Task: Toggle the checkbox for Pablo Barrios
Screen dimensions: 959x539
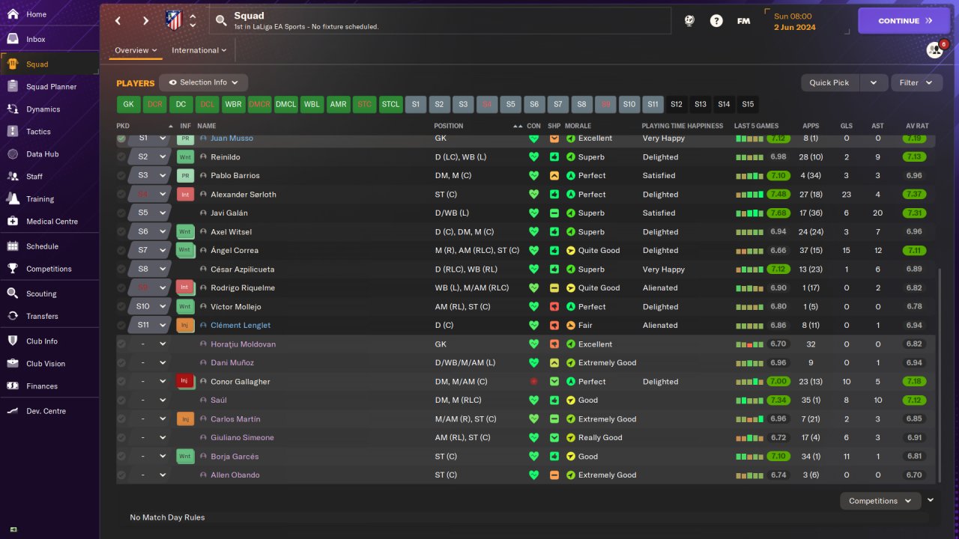Action: (121, 176)
